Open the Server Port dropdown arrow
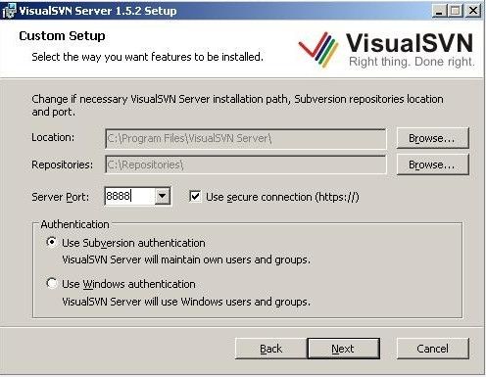This screenshot has height=377, width=486. 162,196
